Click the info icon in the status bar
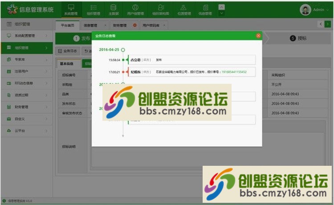 click(4, 201)
